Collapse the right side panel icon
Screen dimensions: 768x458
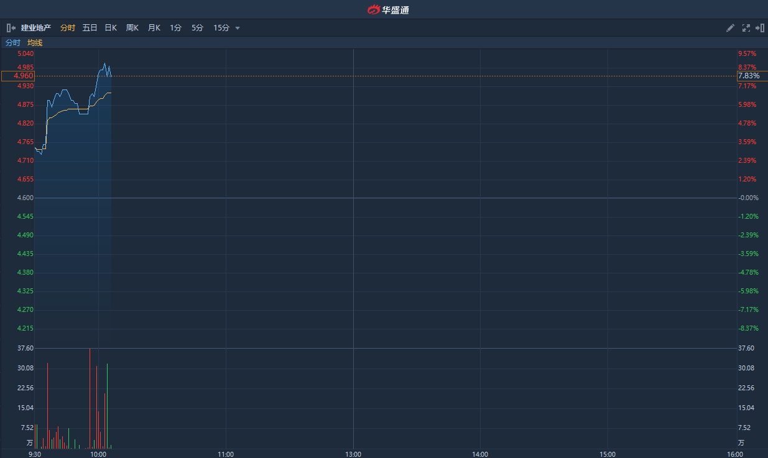click(x=760, y=28)
